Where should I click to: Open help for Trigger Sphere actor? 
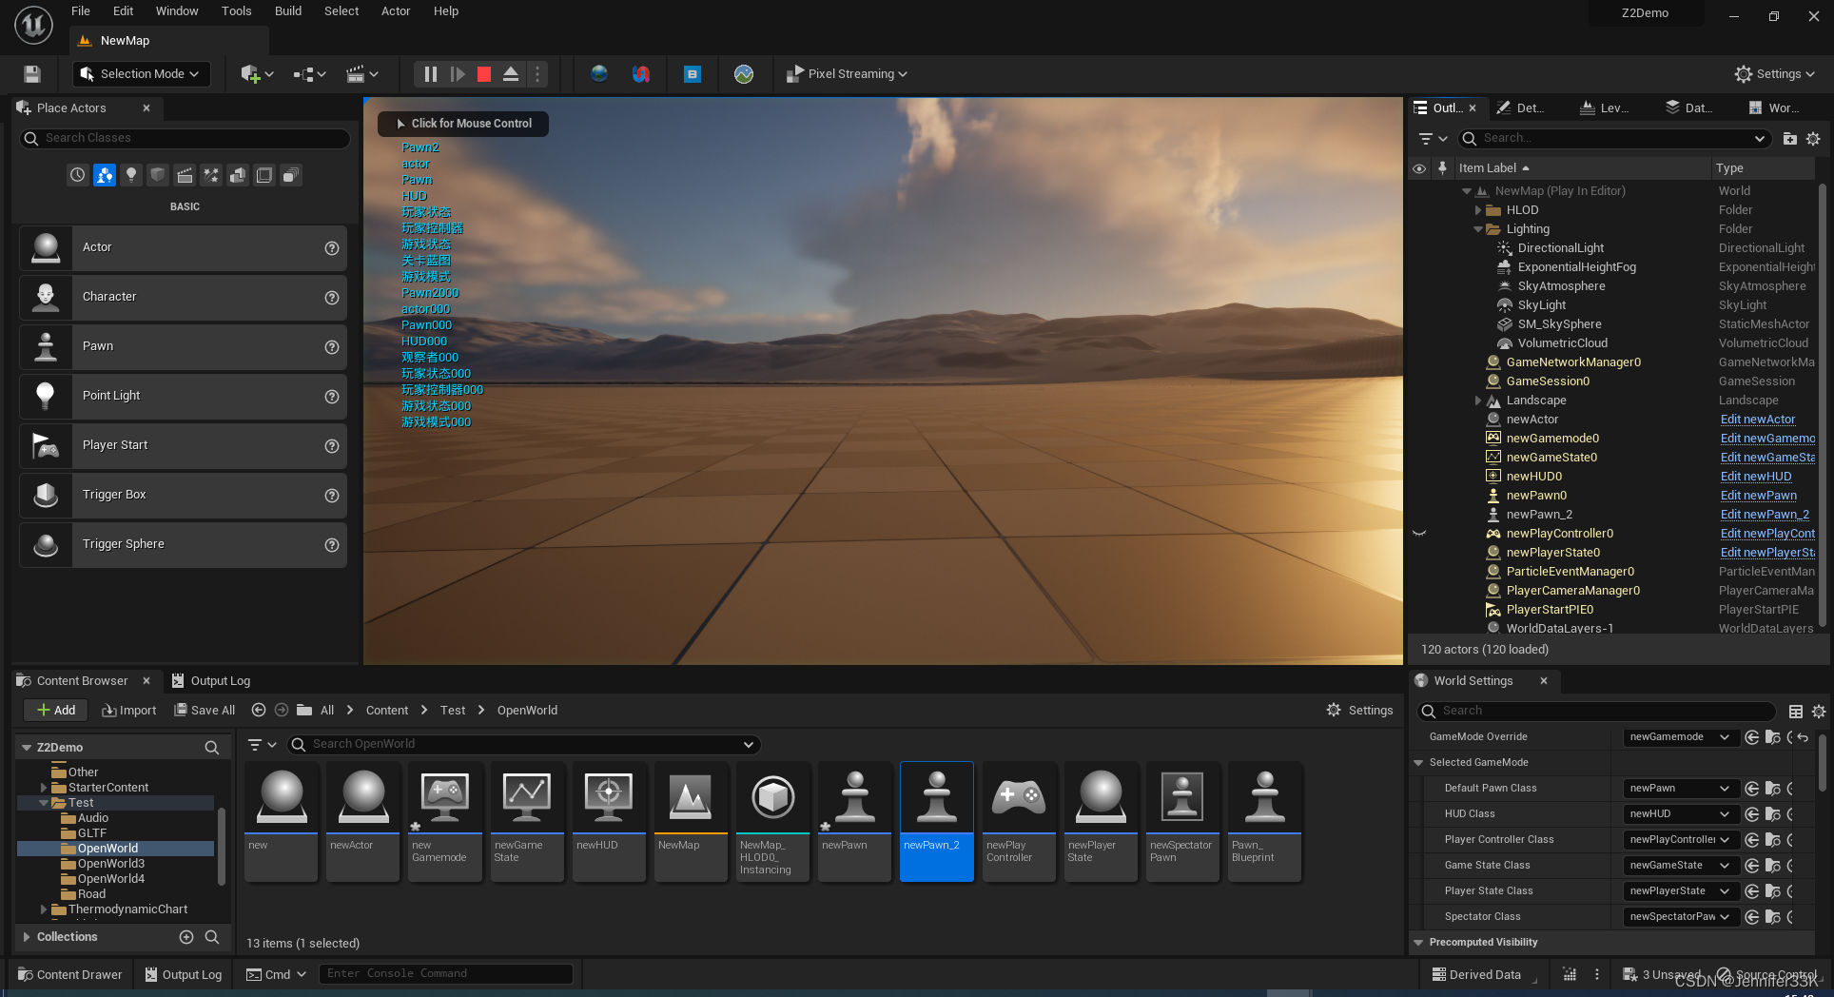tap(332, 545)
